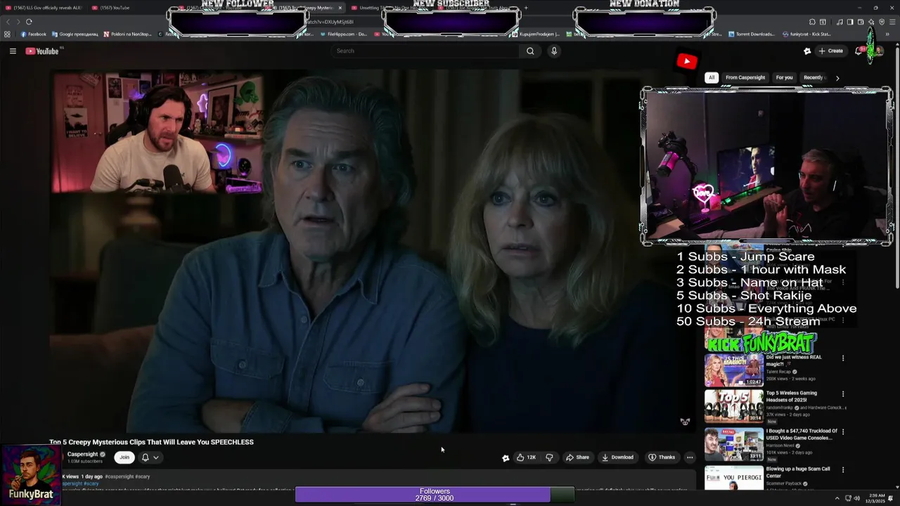Open the Blowing up a huge Scam Call Center title
Screen dimensions: 900x506
[798, 472]
